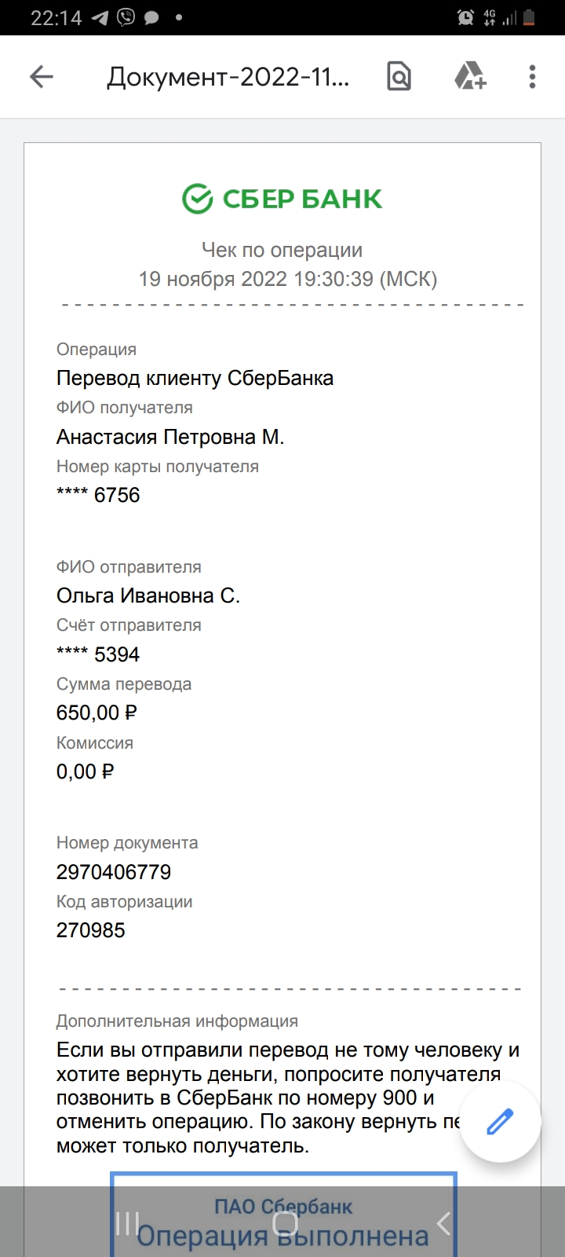Tap the Sberbank green checkmark logo
The width and height of the screenshot is (565, 1257).
[x=197, y=199]
